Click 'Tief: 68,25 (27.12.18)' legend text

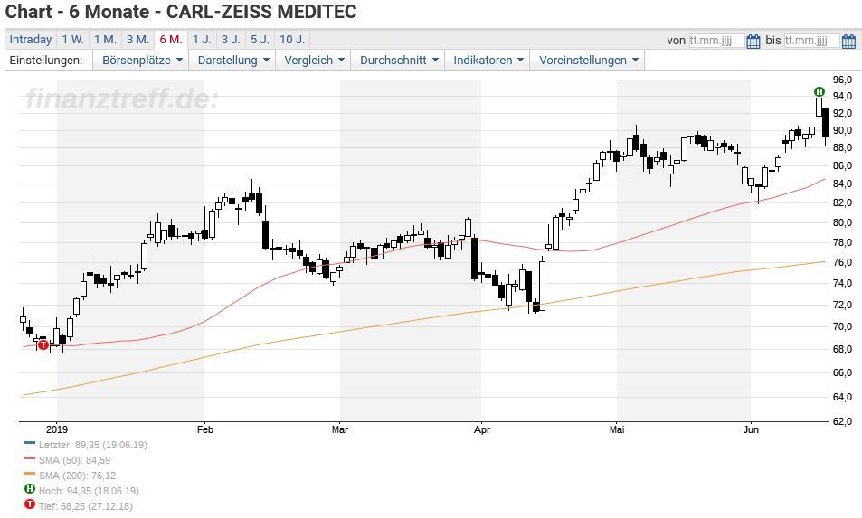pos(85,506)
